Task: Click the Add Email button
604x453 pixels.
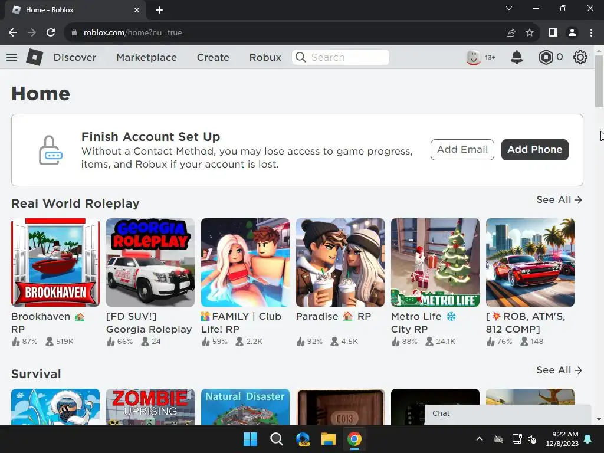Action: point(462,149)
